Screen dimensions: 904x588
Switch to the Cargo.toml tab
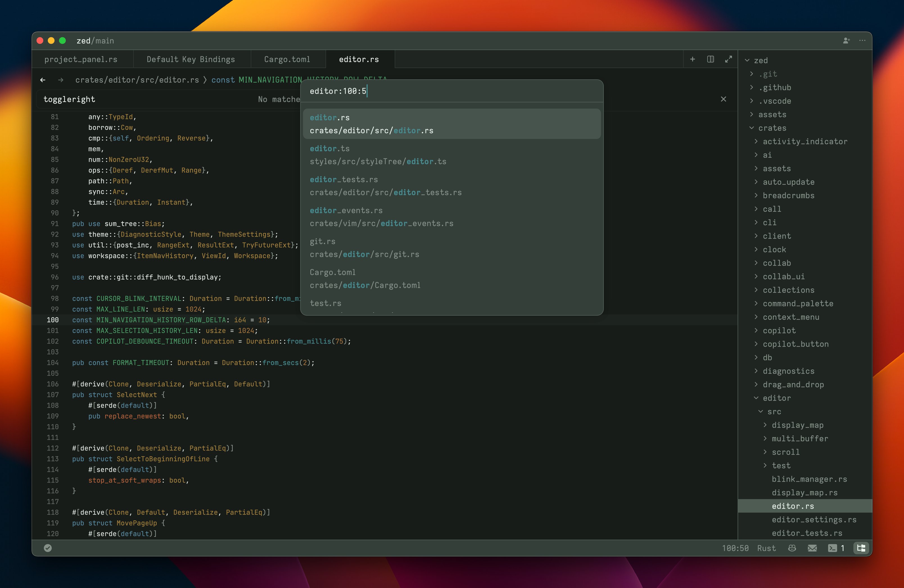pos(287,59)
